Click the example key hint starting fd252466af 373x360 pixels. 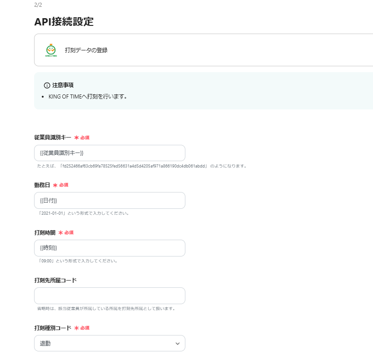(142, 166)
